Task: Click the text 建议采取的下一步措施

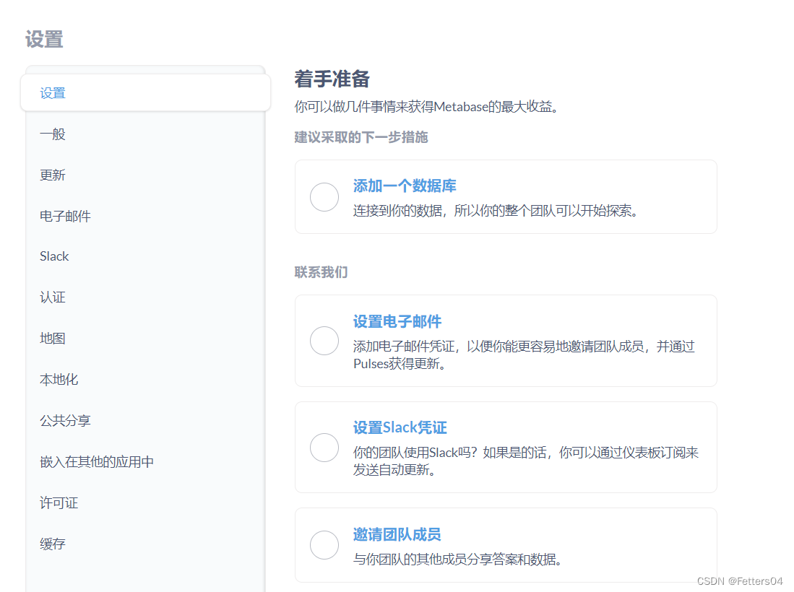Action: coord(361,137)
